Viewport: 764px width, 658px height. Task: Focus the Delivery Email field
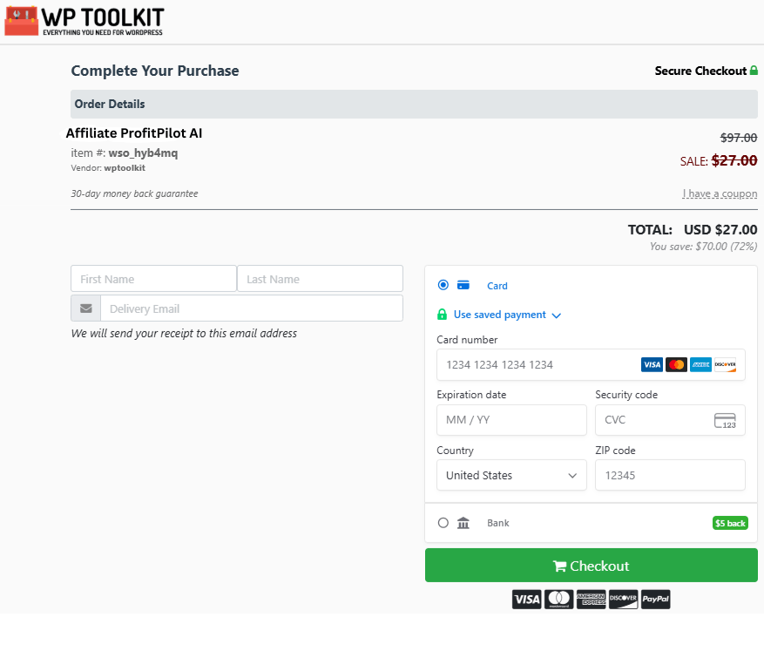tap(252, 308)
